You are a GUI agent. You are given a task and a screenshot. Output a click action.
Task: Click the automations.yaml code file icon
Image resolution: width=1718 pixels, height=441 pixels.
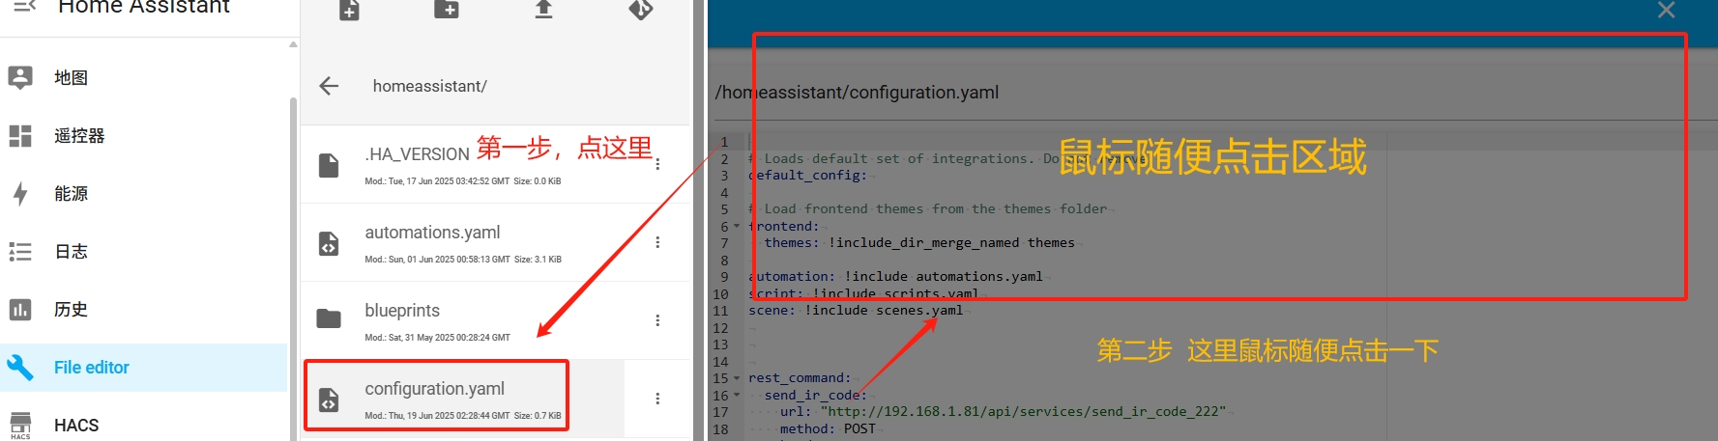329,243
